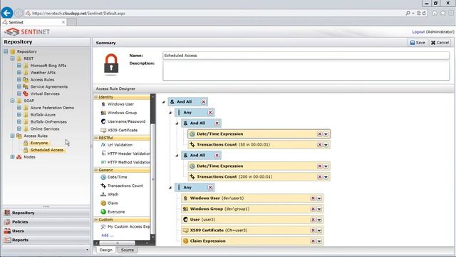Screen dimensions: 456x257
Task: Remove the top-level And All node
Action: (x=204, y=101)
